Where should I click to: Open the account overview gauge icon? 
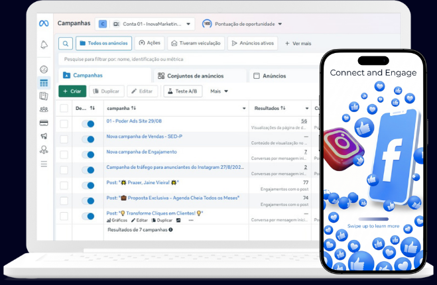click(44, 69)
